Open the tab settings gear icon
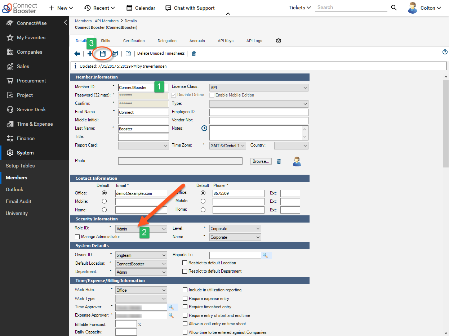Viewport: 449px width, 336px height. pyautogui.click(x=279, y=41)
